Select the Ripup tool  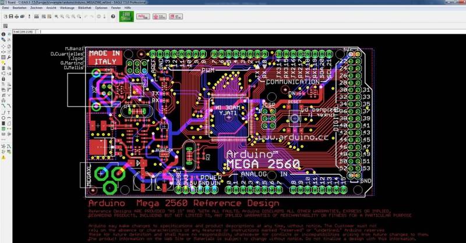9,105
